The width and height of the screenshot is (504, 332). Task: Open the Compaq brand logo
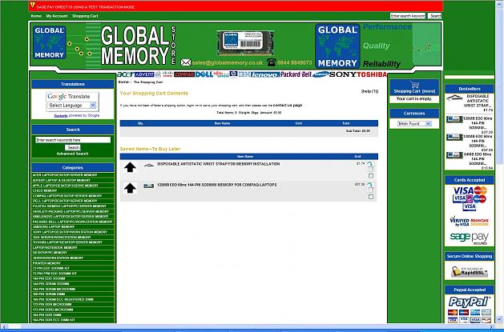click(184, 74)
